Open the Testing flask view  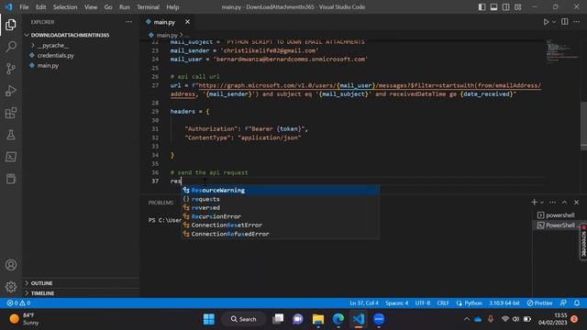(11, 135)
